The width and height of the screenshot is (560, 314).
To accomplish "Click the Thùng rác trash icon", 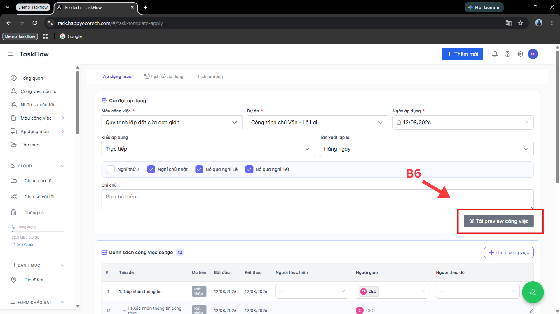I will [x=14, y=212].
